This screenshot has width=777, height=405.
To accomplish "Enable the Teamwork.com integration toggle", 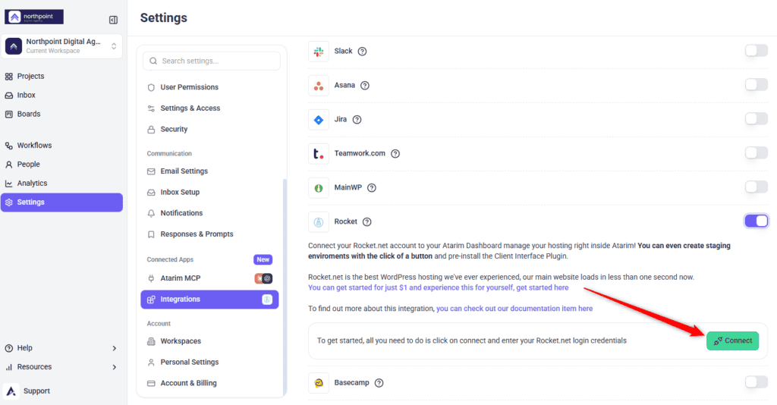I will pyautogui.click(x=757, y=153).
